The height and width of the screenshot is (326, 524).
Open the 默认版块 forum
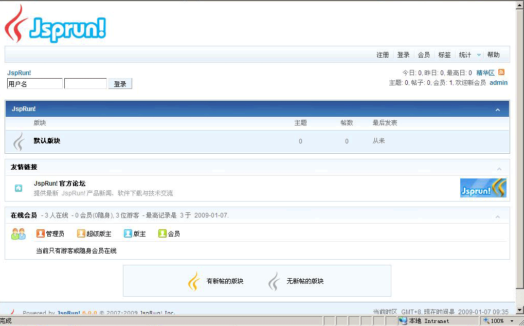point(47,141)
